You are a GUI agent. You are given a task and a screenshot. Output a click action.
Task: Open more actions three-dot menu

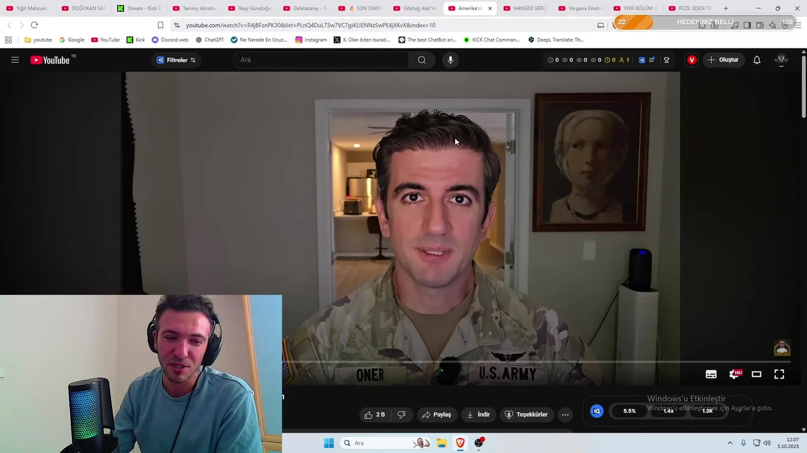[565, 415]
